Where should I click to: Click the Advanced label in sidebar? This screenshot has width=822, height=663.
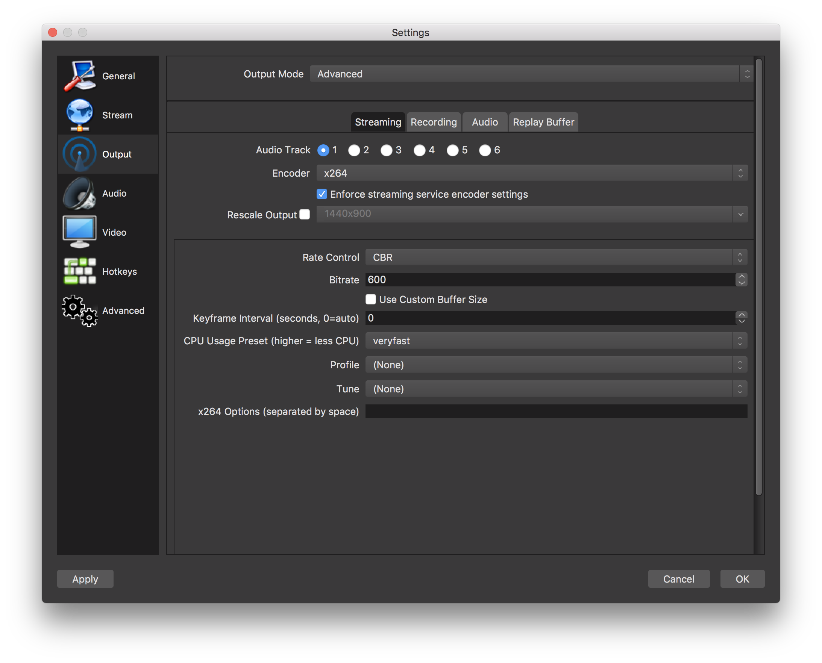123,310
